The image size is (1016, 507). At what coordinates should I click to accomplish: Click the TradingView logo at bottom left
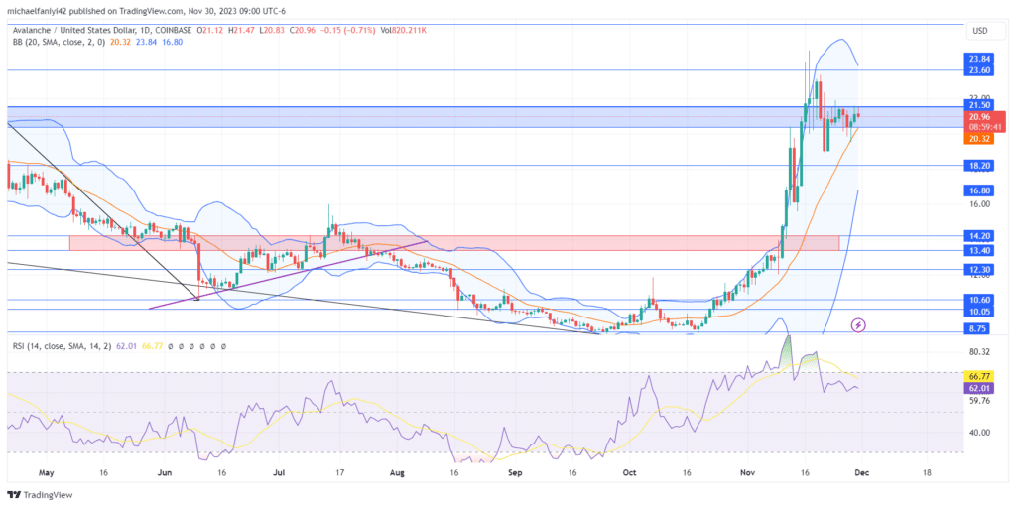pyautogui.click(x=40, y=495)
